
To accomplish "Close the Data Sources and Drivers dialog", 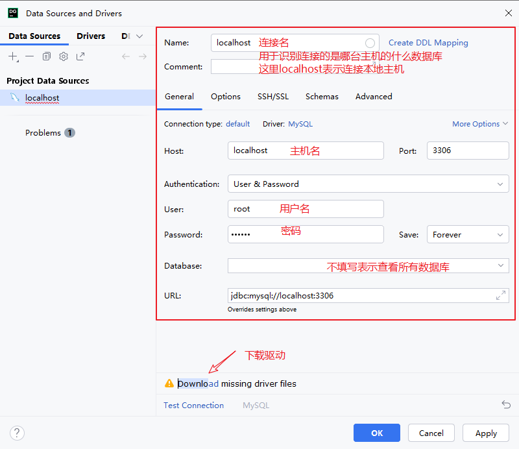I will click(x=509, y=13).
